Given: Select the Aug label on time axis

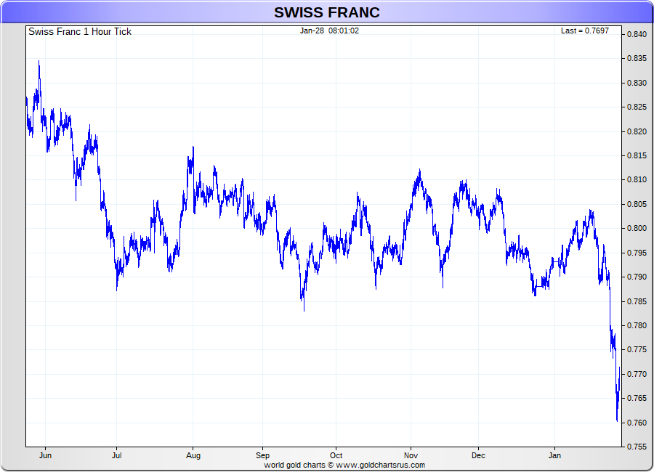Looking at the screenshot, I should tap(193, 456).
